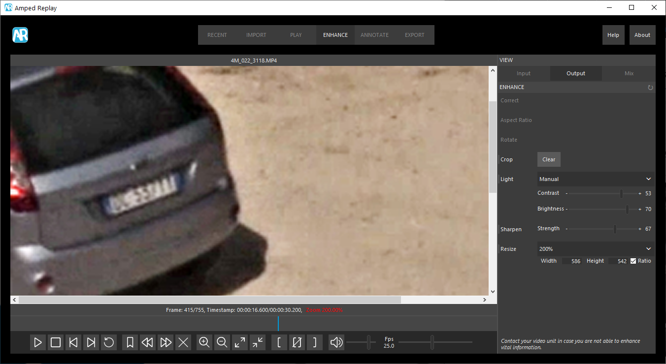
Task: Toggle the Ratio checkbox
Action: (x=633, y=261)
